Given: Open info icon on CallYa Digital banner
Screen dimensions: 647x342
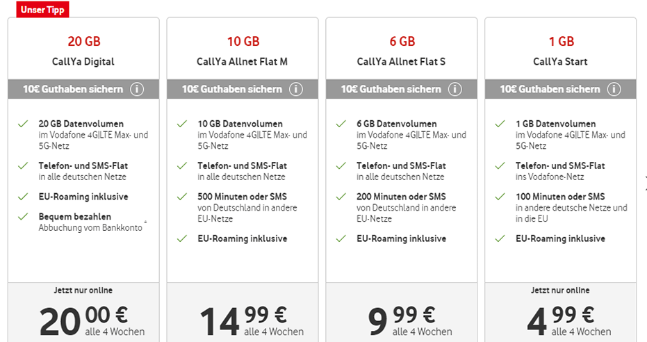Looking at the screenshot, I should click(137, 89).
